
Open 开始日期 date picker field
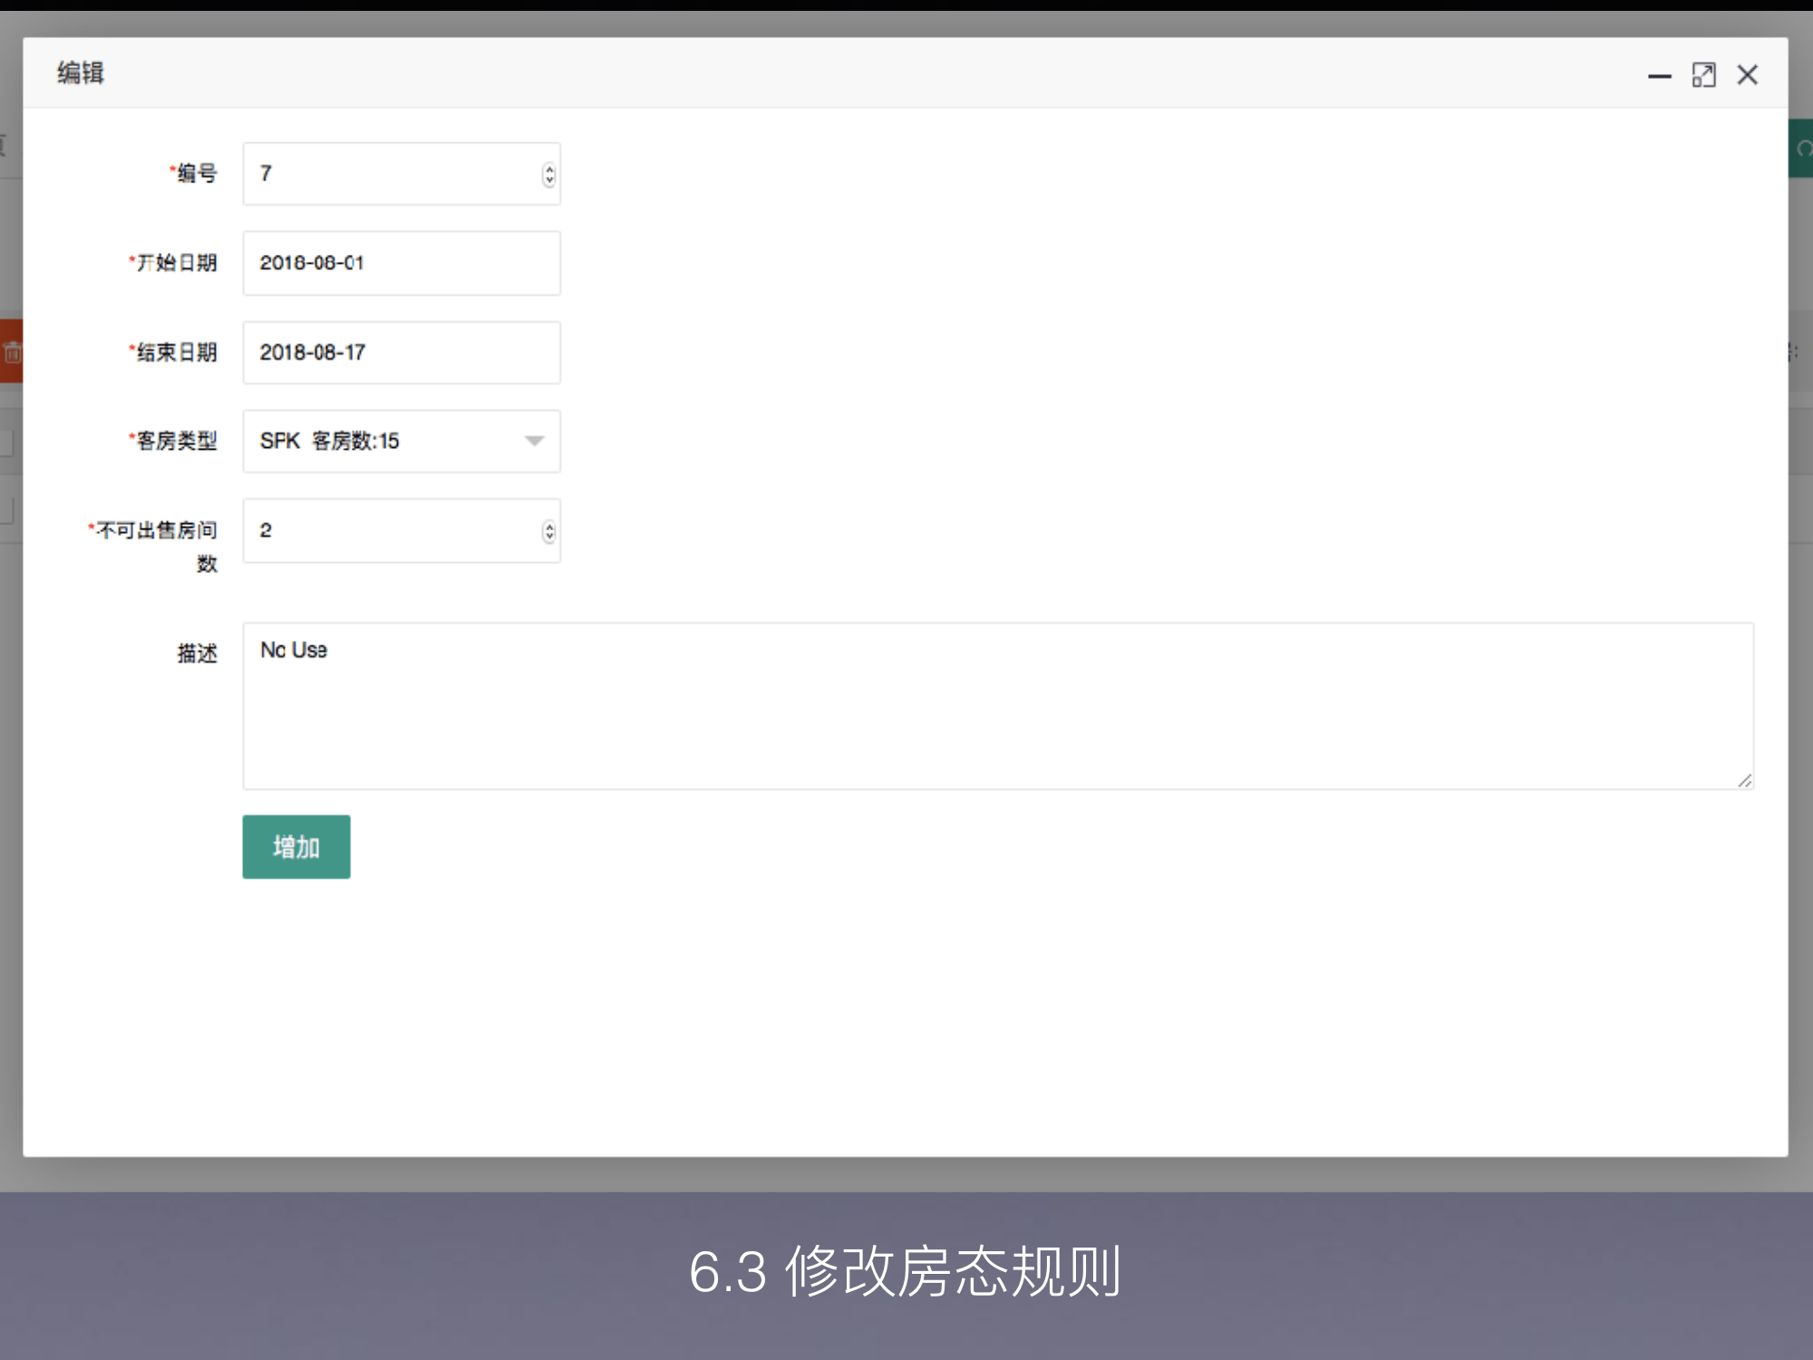(401, 263)
